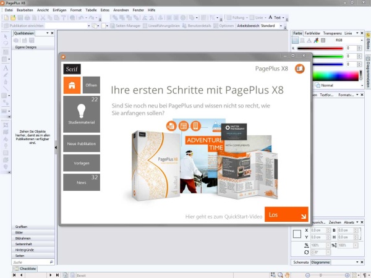Click the orange Los button

tap(286, 214)
